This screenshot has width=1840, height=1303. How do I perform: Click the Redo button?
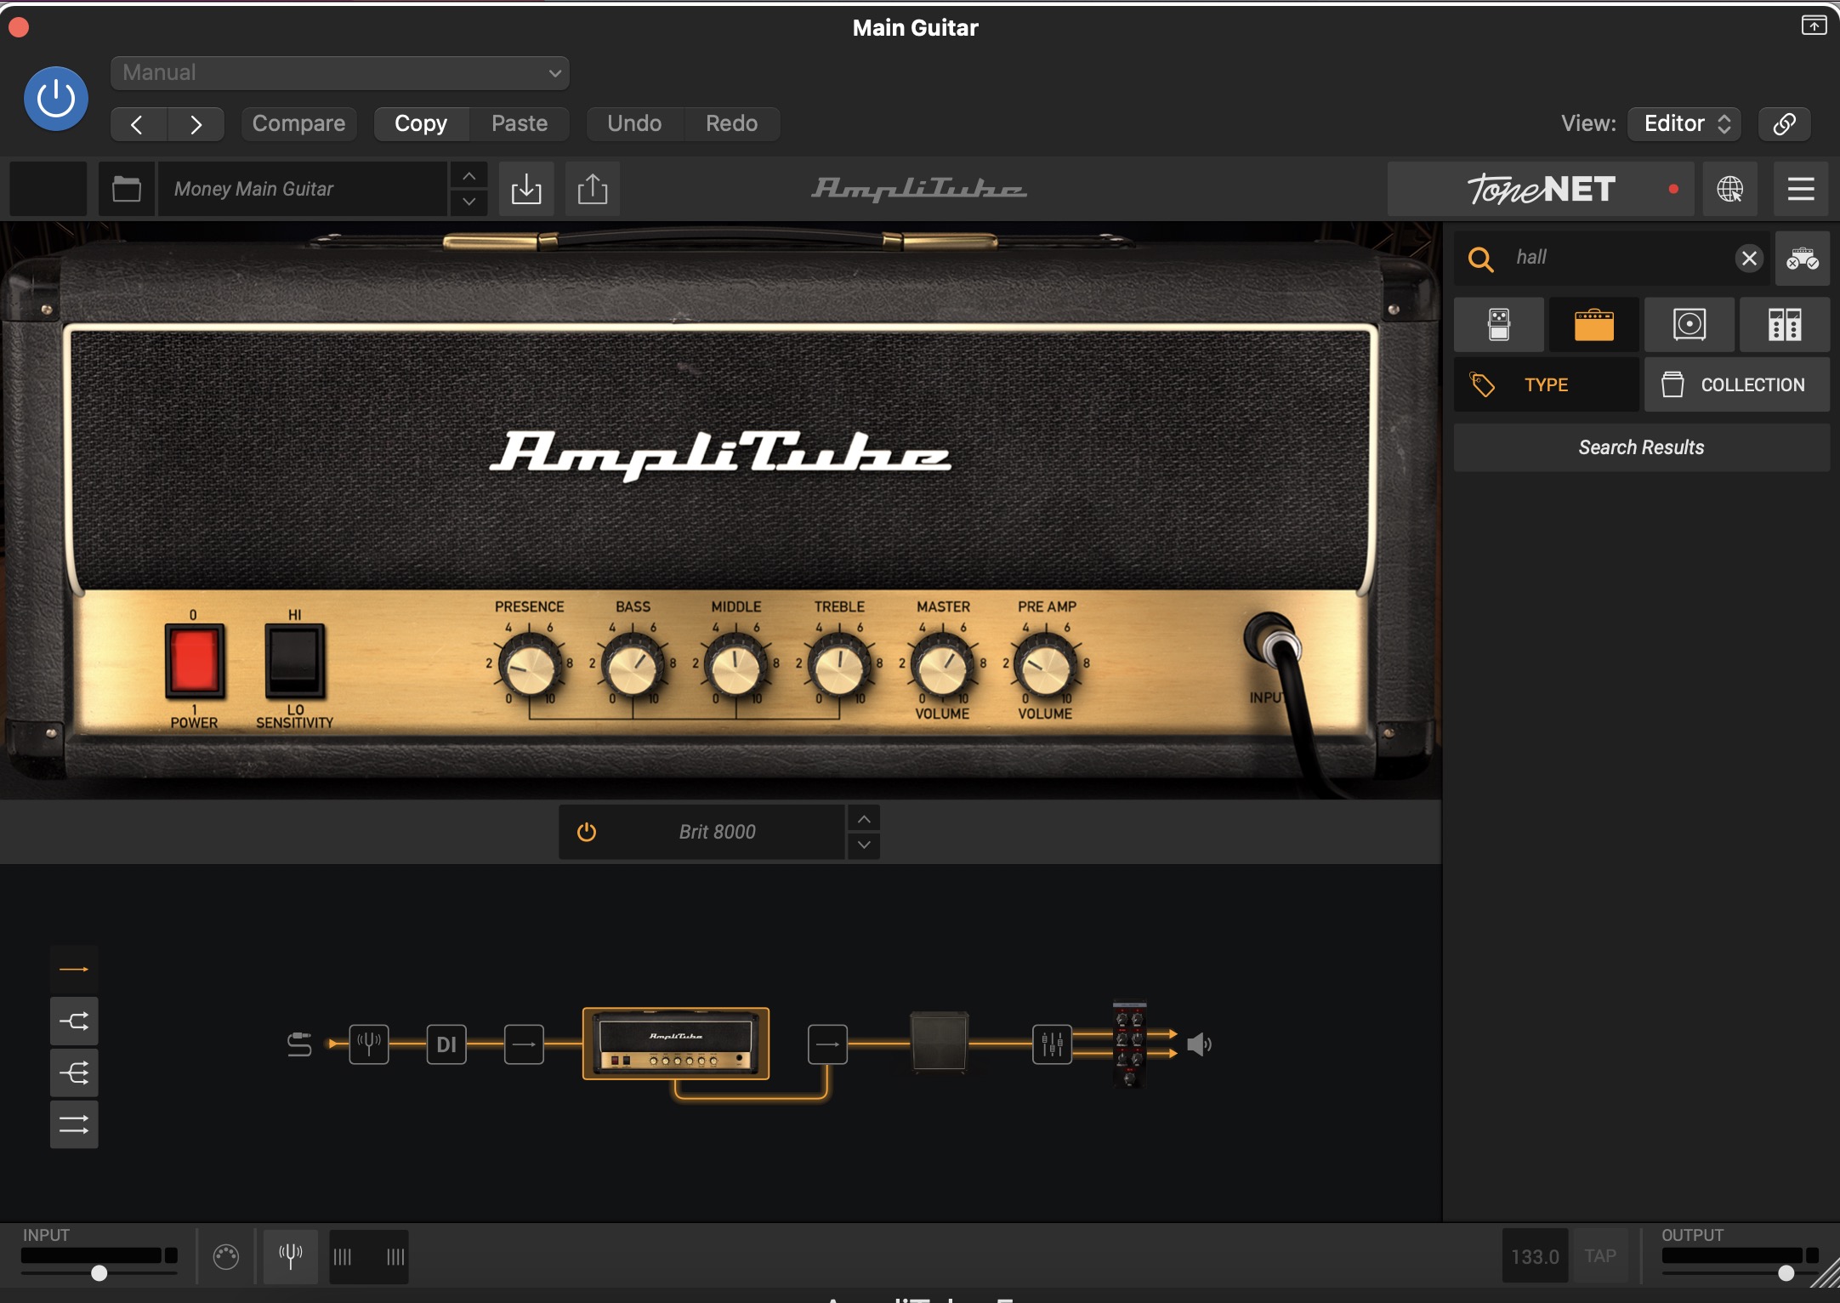(x=732, y=123)
